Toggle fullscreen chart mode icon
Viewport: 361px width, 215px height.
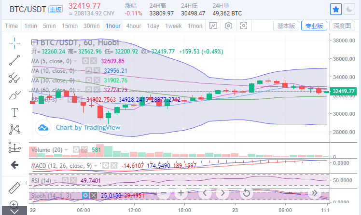coord(244,26)
